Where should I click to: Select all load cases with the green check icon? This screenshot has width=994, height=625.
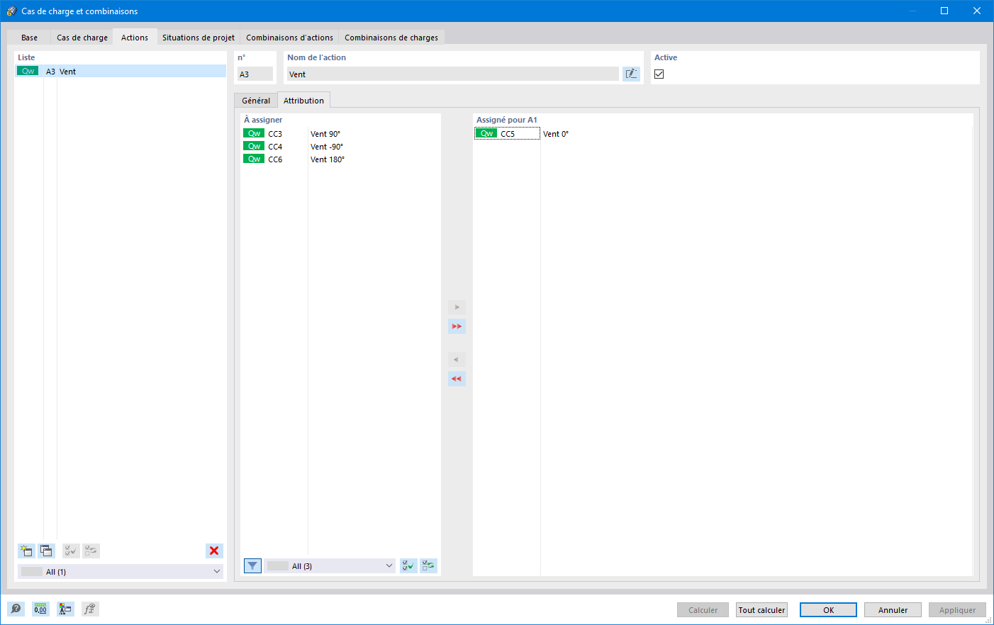[x=408, y=565]
